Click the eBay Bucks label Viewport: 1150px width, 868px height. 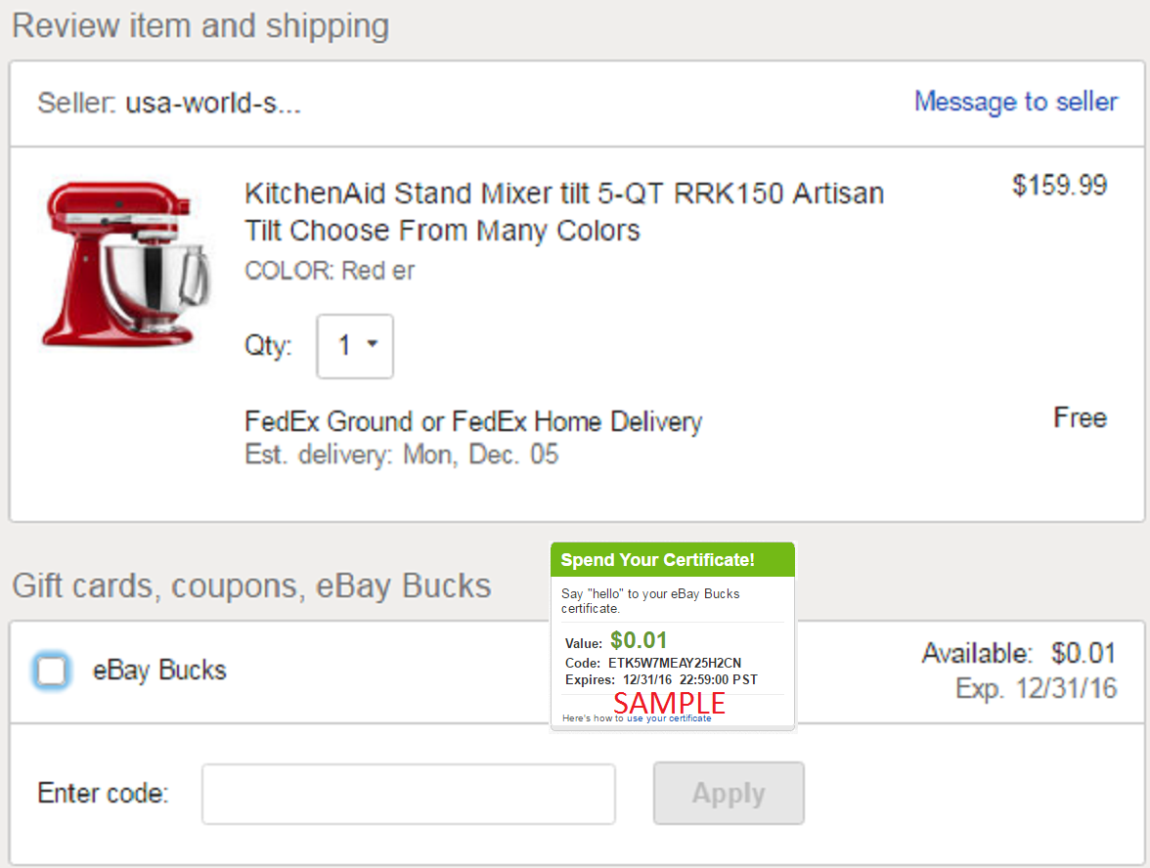(x=159, y=671)
